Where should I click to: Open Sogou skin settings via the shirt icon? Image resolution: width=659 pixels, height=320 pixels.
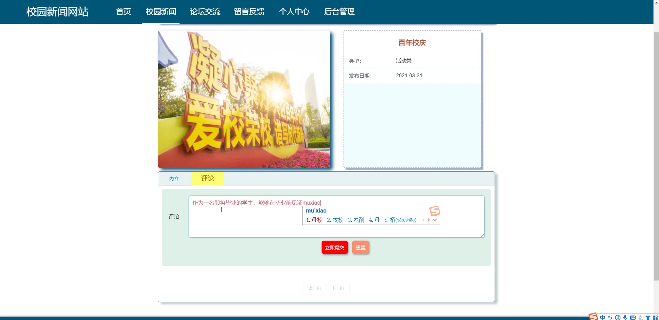click(x=648, y=318)
